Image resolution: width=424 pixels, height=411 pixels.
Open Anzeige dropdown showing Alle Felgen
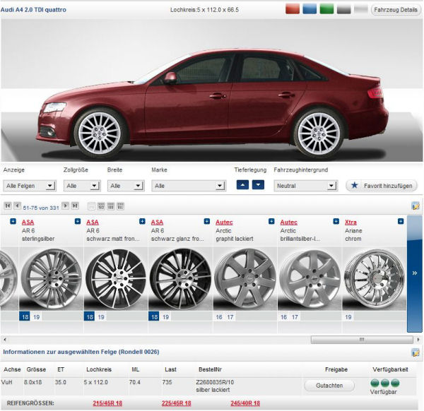click(30, 186)
